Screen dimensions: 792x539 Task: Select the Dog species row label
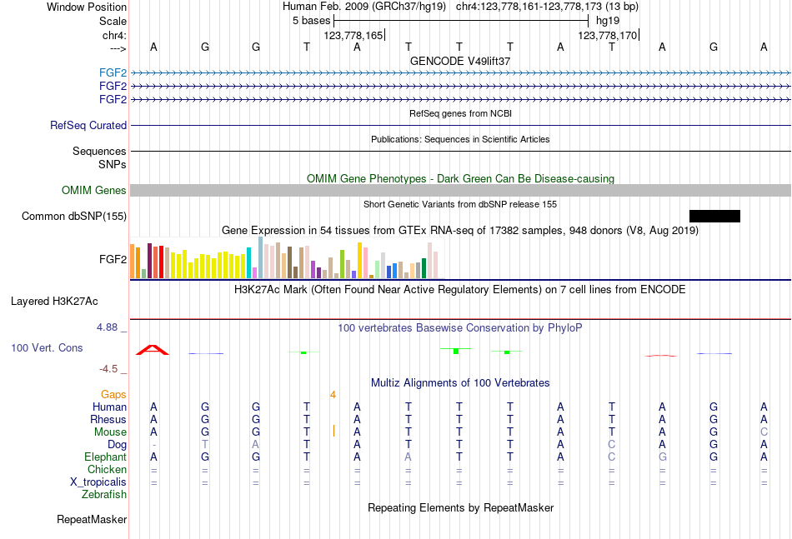(x=117, y=445)
